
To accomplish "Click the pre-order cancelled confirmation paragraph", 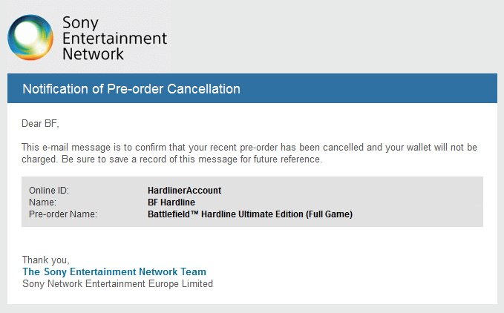I will pyautogui.click(x=249, y=153).
